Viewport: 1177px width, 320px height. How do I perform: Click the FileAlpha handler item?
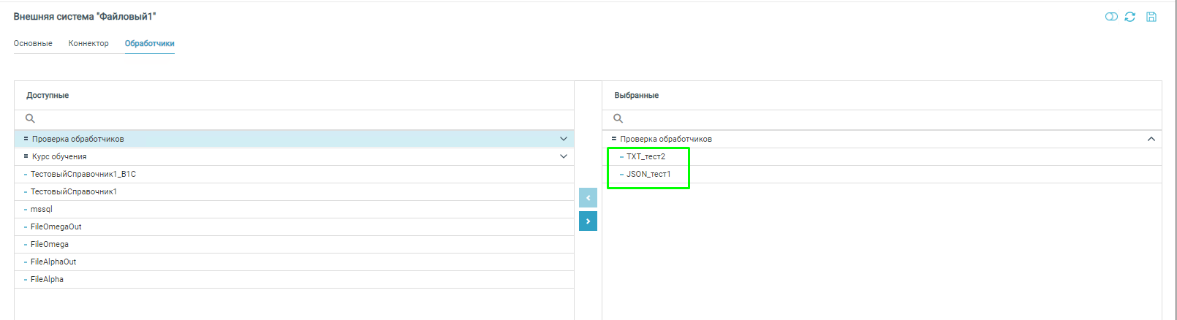(x=47, y=279)
